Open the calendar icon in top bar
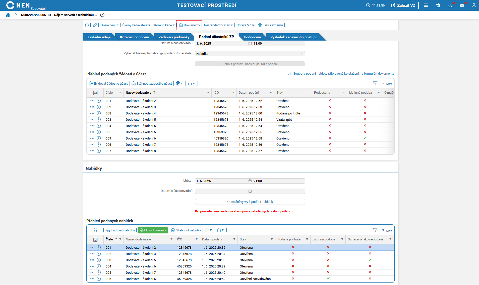The height and width of the screenshot is (285, 479). [438, 5]
